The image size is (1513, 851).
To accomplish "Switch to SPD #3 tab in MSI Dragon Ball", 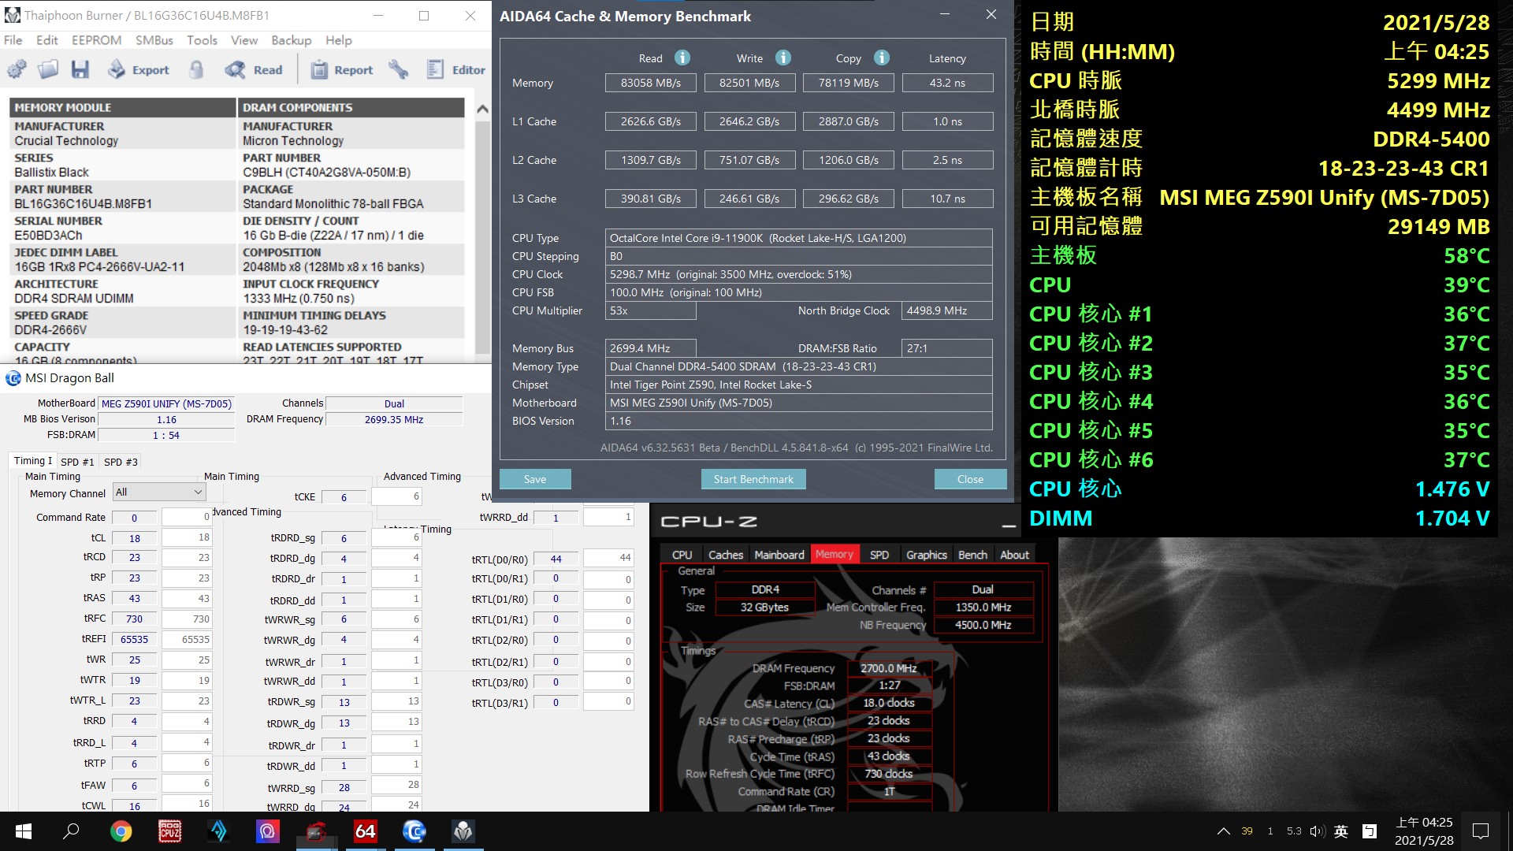I will [121, 462].
